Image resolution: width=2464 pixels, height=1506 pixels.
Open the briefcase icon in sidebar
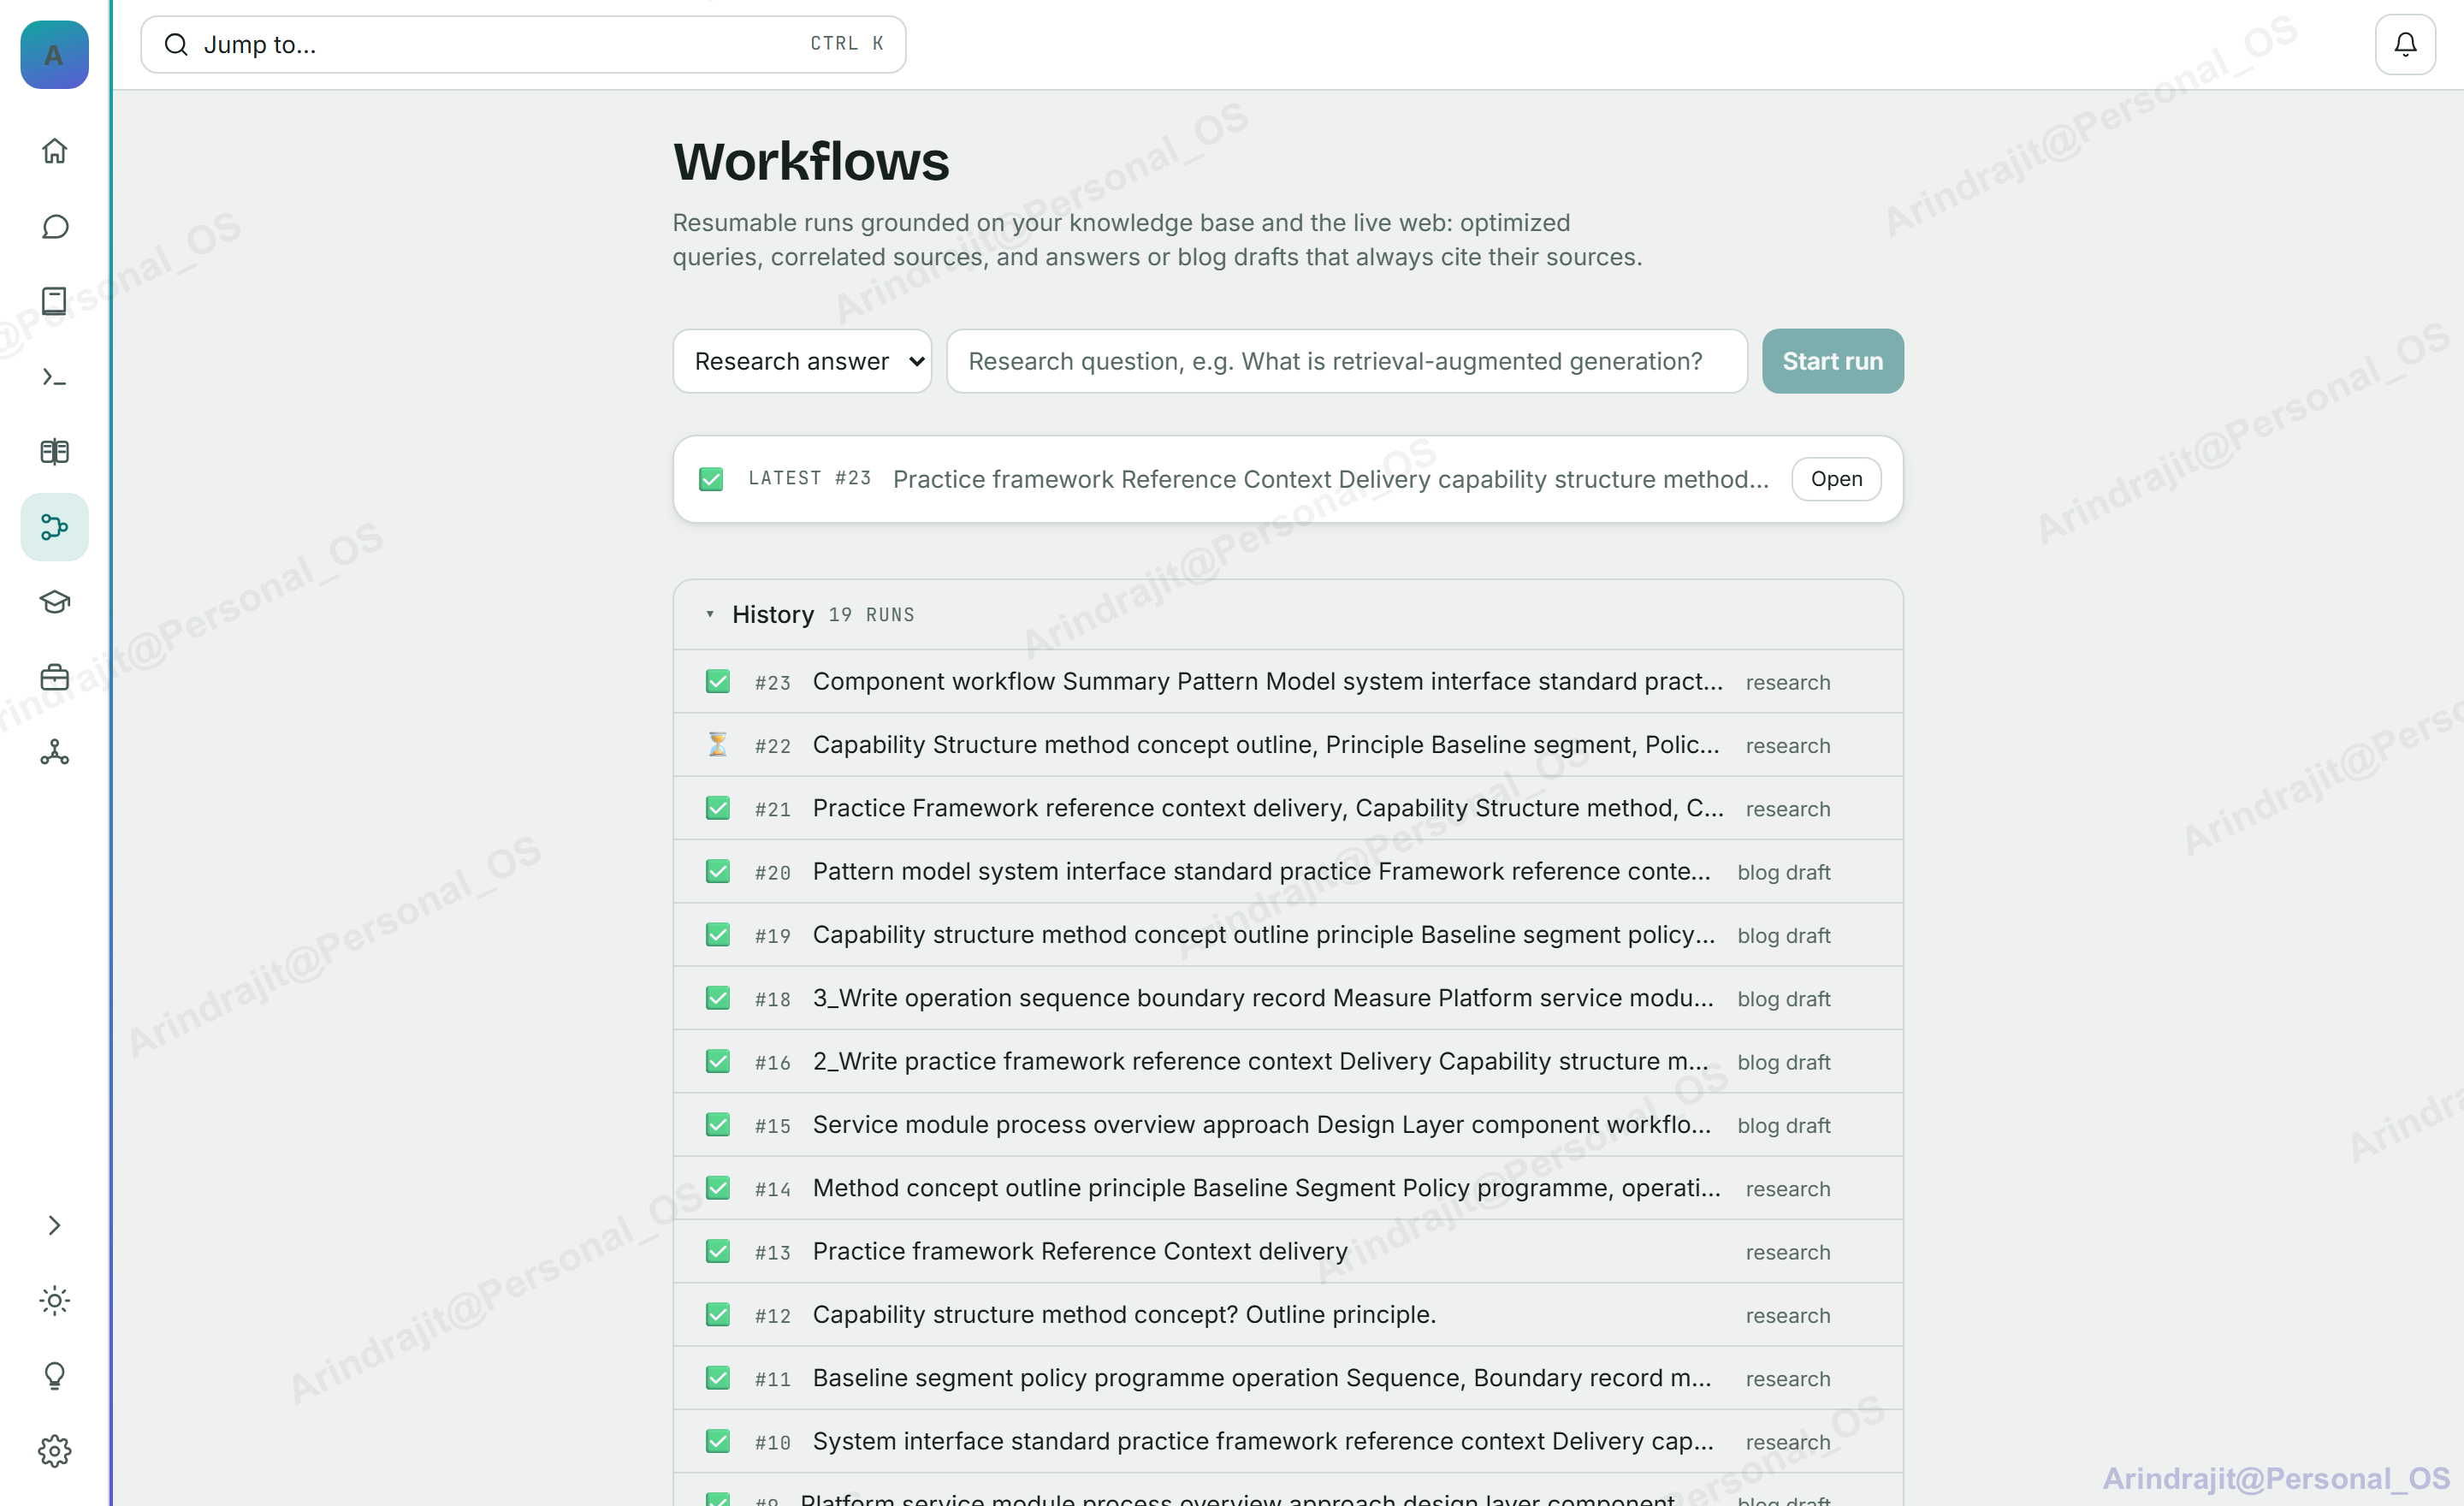point(54,677)
